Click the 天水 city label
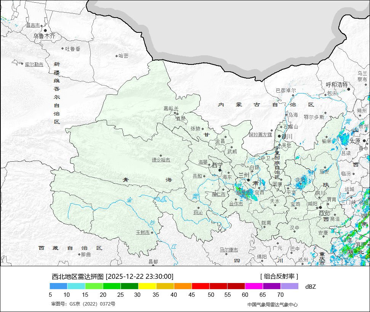 pos(275,201)
